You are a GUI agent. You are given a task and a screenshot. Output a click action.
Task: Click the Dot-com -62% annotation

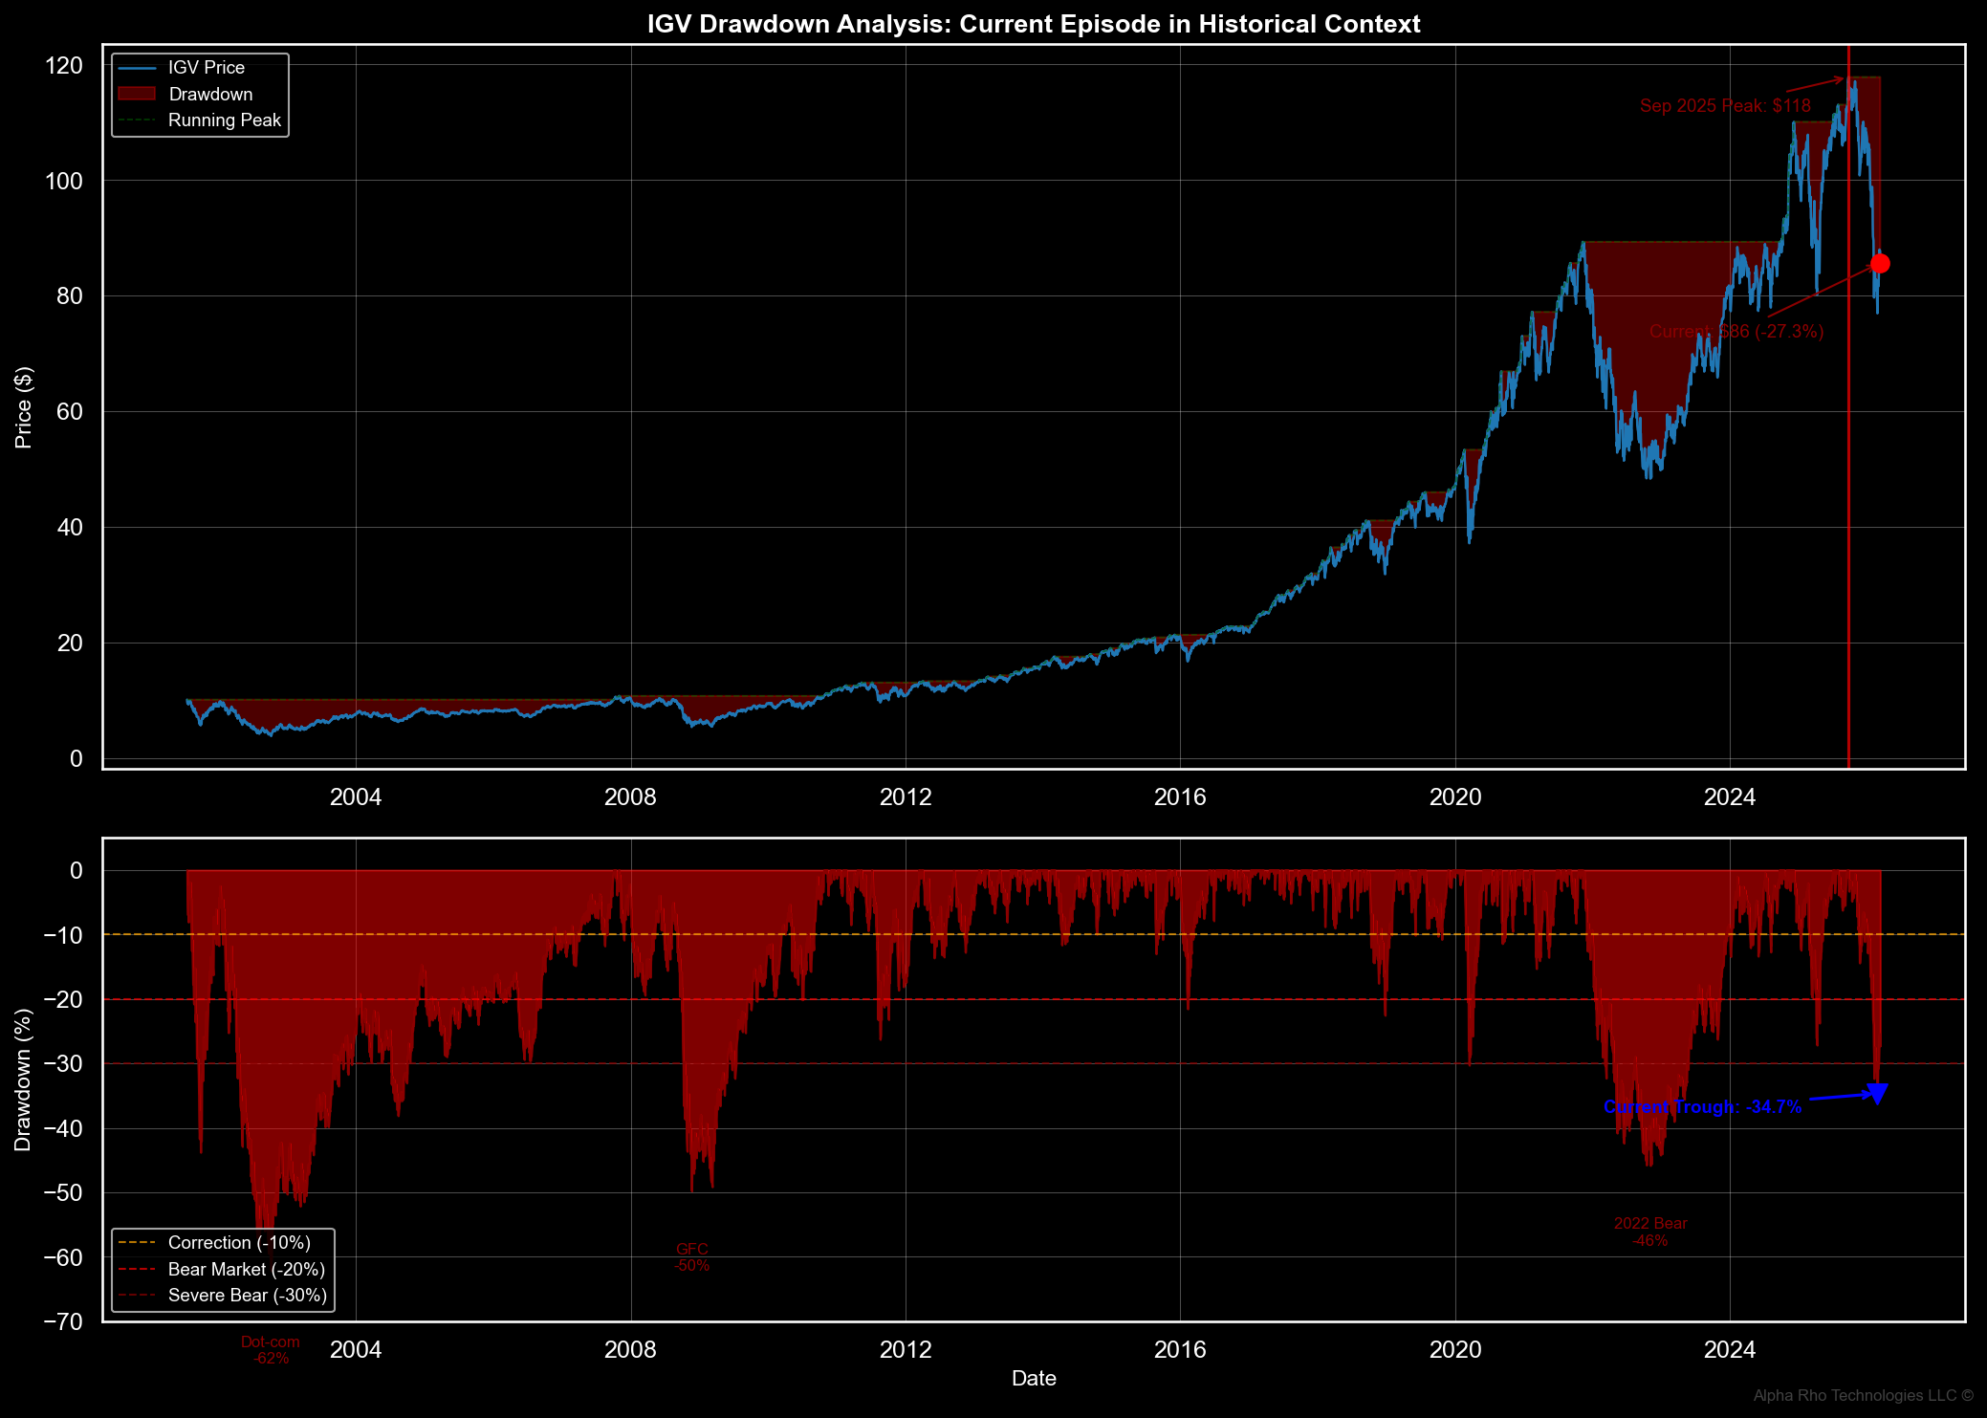tap(271, 1350)
